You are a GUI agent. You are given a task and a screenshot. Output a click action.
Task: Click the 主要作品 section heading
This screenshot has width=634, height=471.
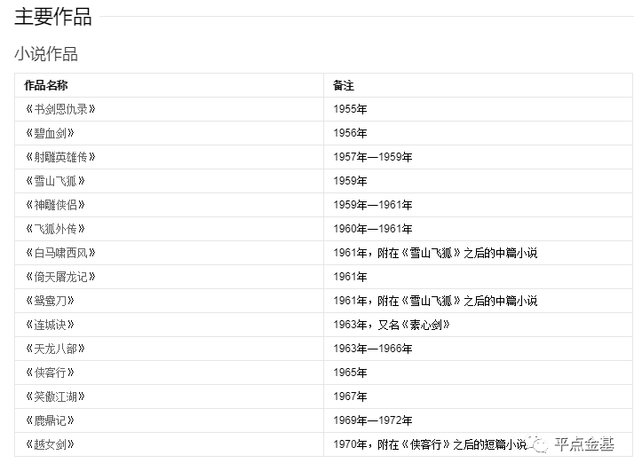coord(53,17)
